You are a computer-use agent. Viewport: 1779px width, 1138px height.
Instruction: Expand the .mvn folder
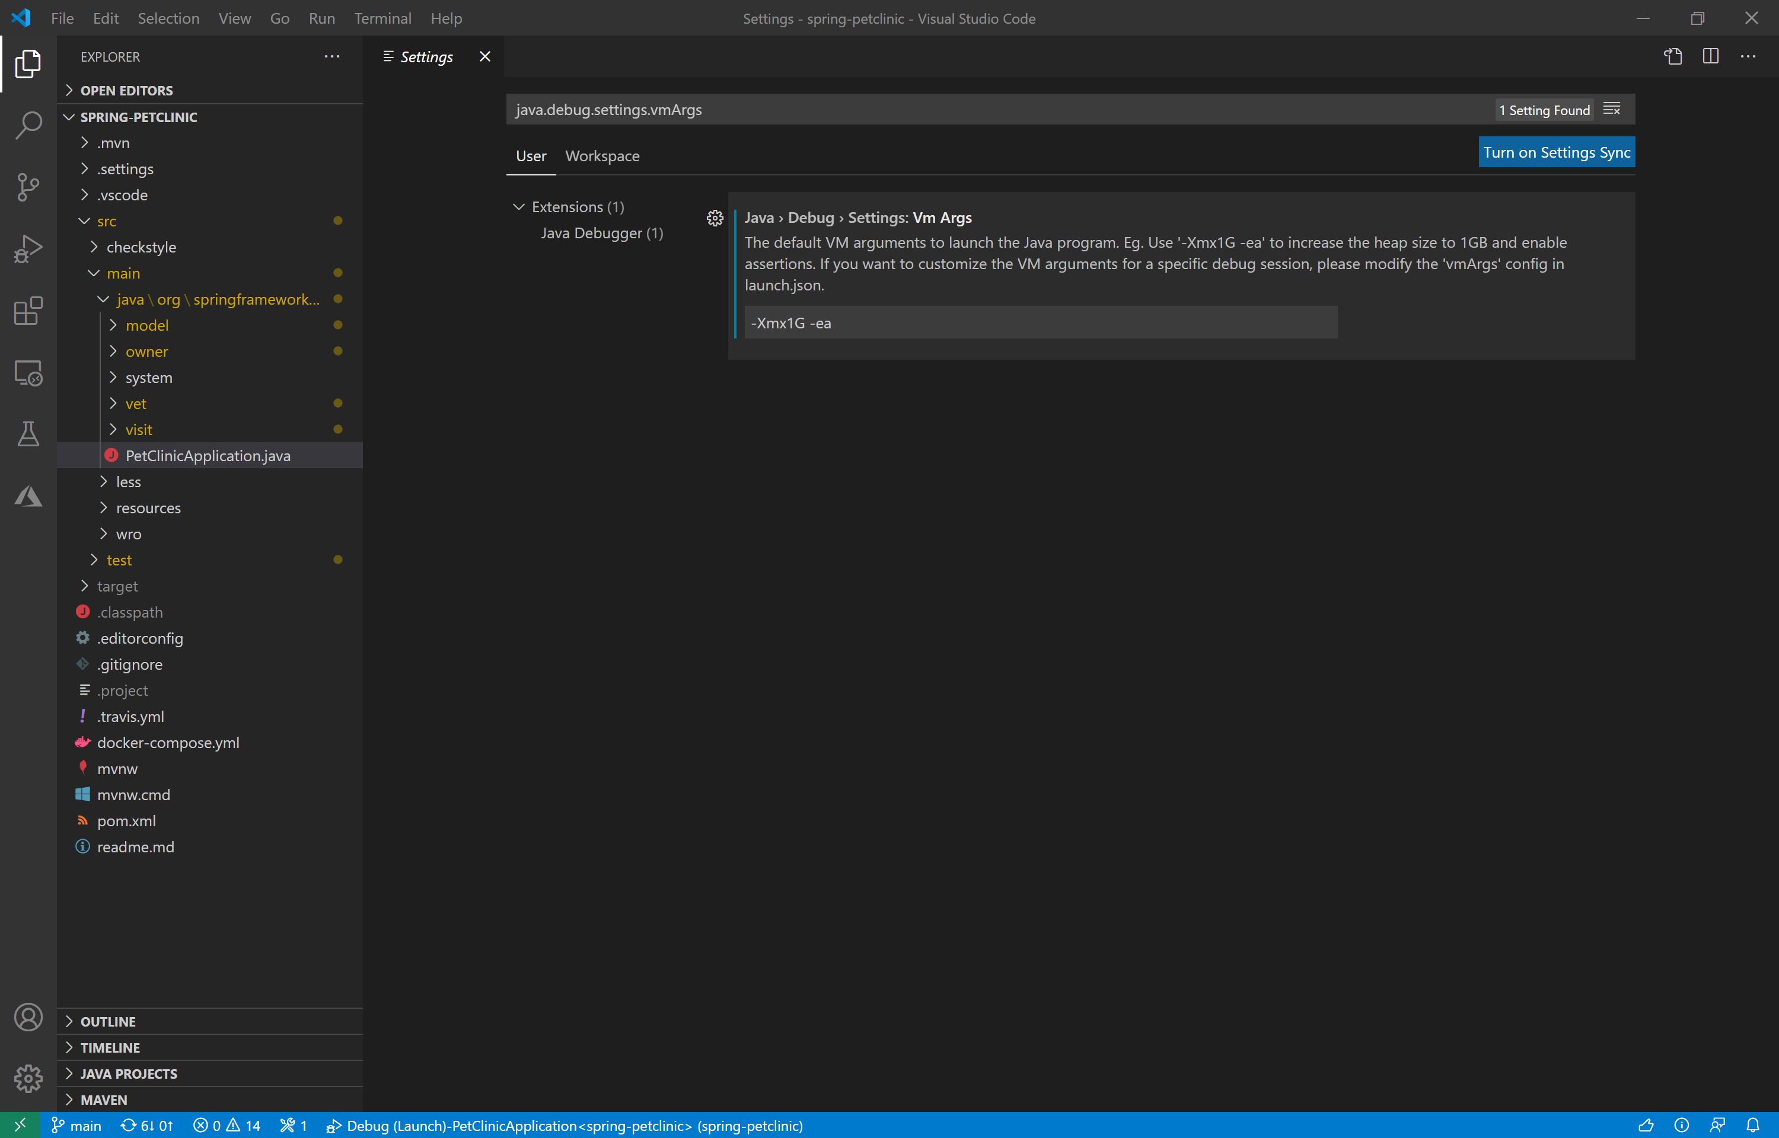tap(210, 143)
